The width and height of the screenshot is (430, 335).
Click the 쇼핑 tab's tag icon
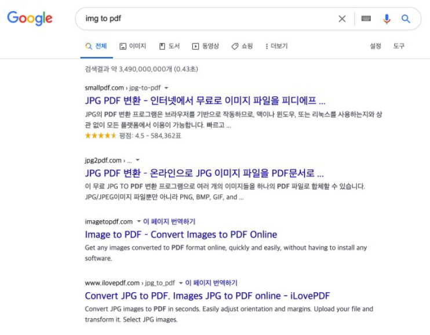coord(235,46)
